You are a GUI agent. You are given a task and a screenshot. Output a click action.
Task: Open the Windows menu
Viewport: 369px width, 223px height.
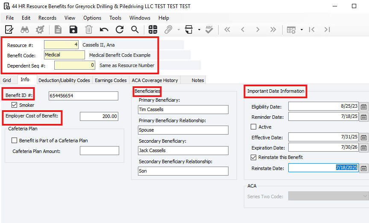pyautogui.click(x=140, y=18)
